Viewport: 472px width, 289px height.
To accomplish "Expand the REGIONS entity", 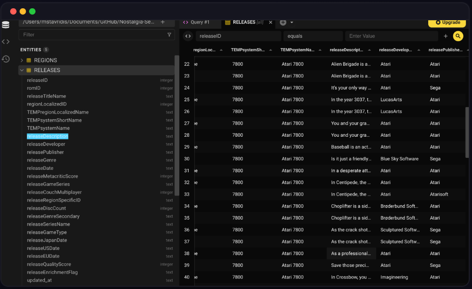I will (22, 60).
